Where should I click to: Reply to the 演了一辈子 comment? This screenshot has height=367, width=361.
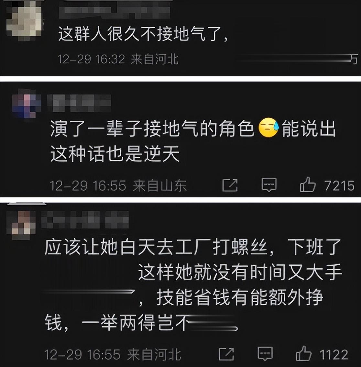click(x=269, y=185)
